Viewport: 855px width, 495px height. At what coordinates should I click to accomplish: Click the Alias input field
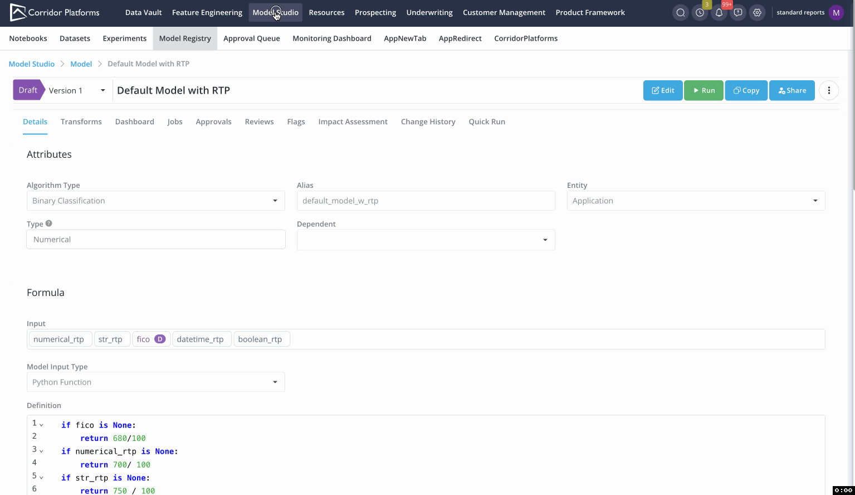[x=426, y=201]
